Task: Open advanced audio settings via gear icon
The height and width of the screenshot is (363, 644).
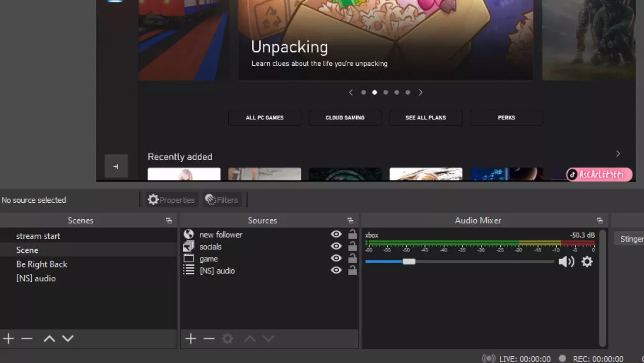Action: tap(587, 261)
